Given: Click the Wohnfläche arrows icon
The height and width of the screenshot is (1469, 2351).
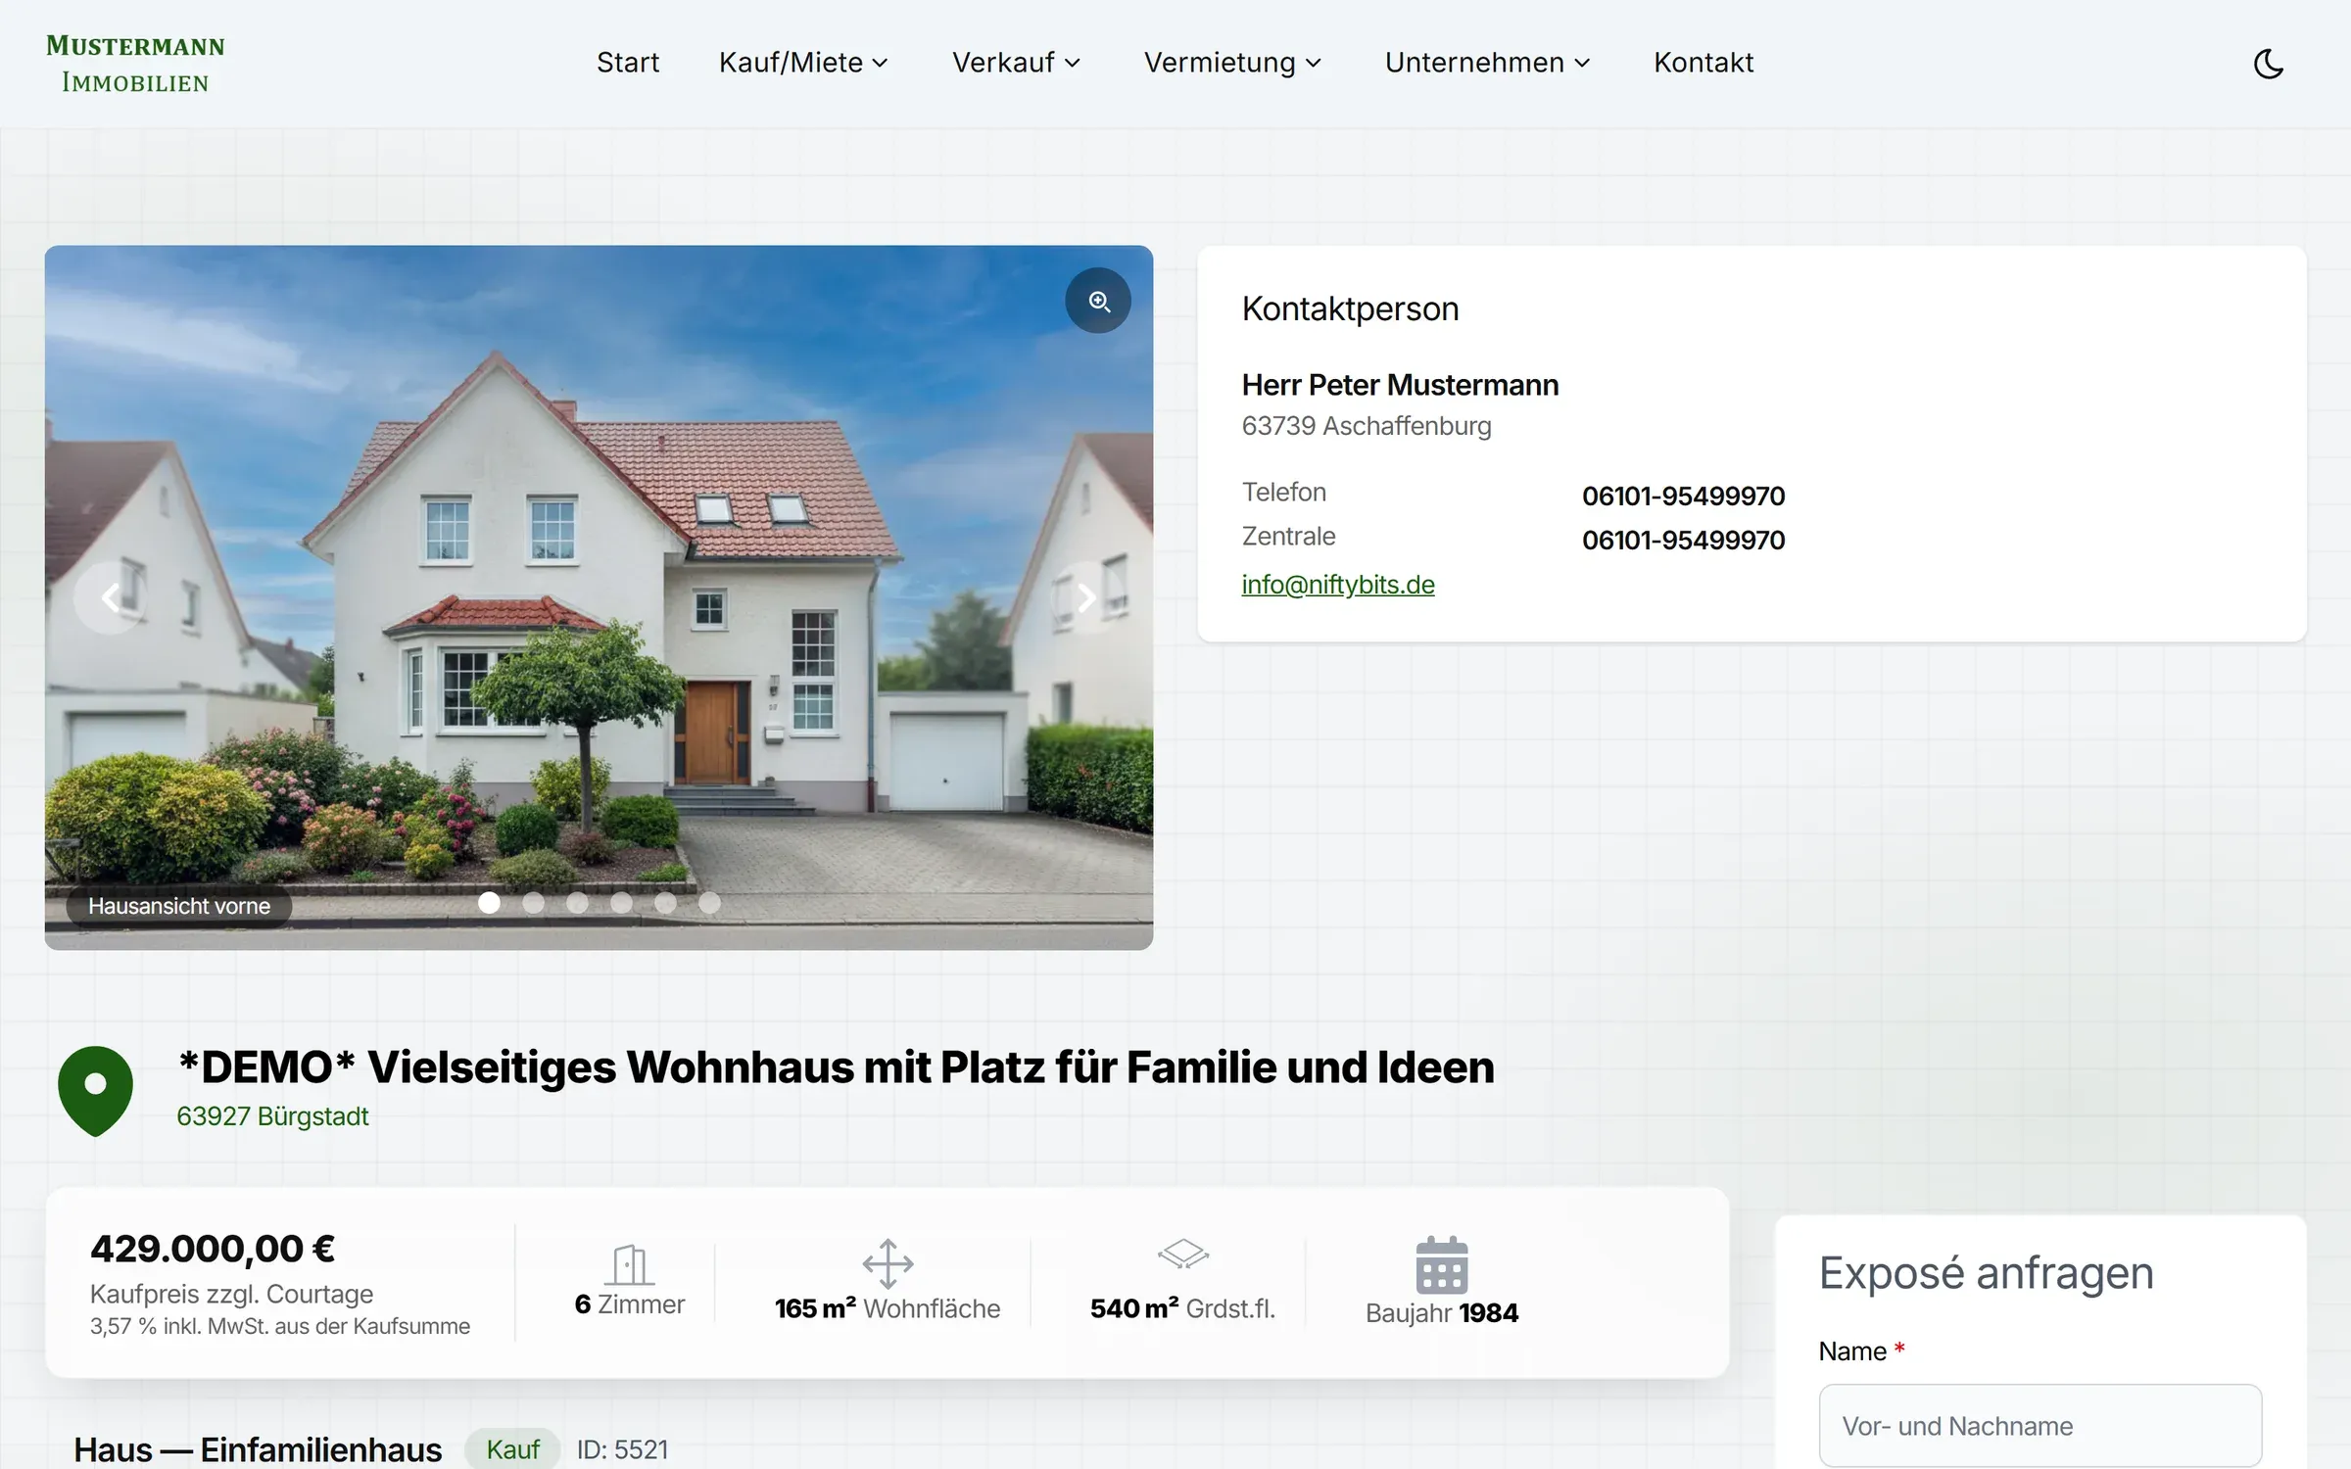Looking at the screenshot, I should tap(888, 1263).
